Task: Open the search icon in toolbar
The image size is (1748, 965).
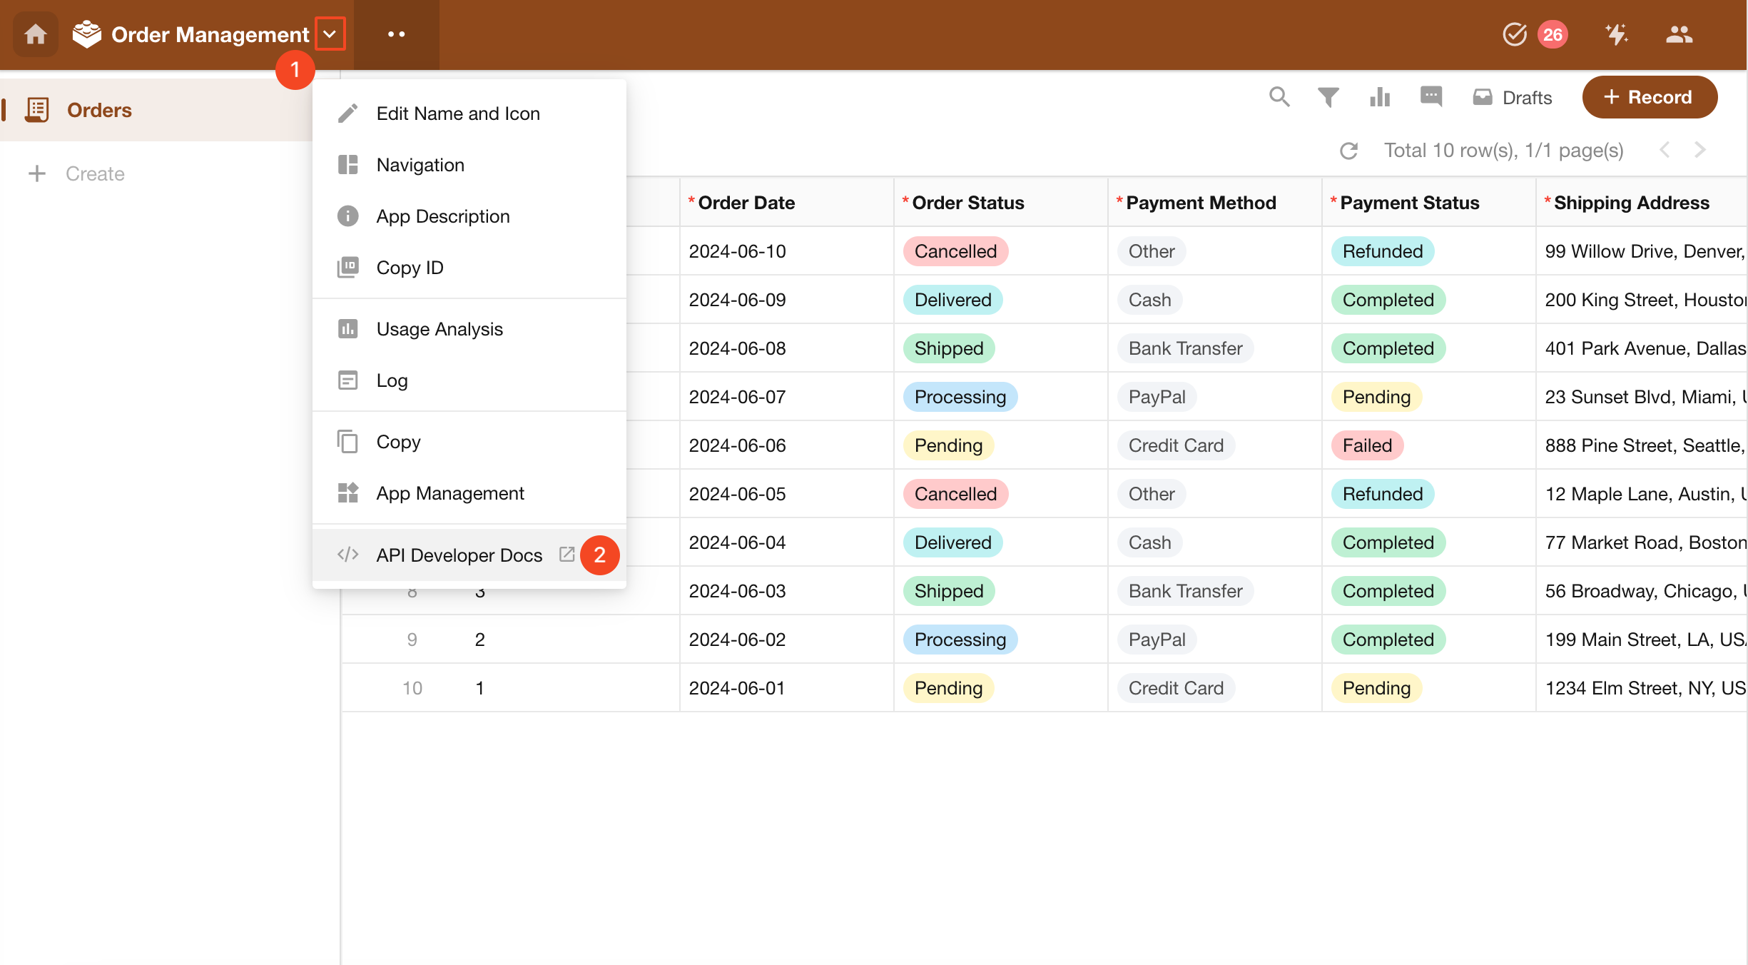Action: 1279,96
